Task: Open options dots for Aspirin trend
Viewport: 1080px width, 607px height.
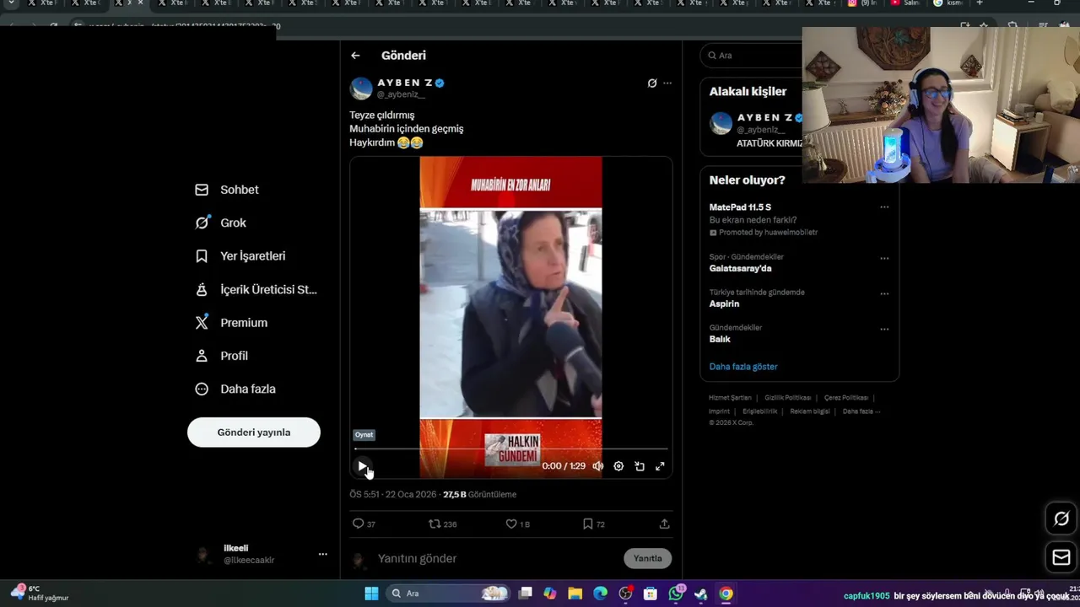Action: [x=884, y=293]
